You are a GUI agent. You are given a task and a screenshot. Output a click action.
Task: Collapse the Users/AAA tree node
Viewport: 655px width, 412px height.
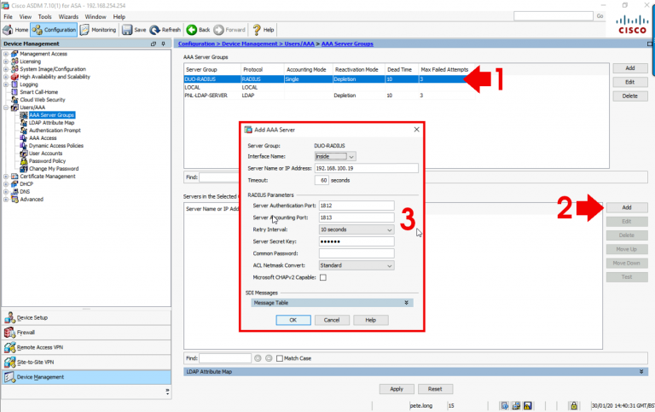pos(6,107)
